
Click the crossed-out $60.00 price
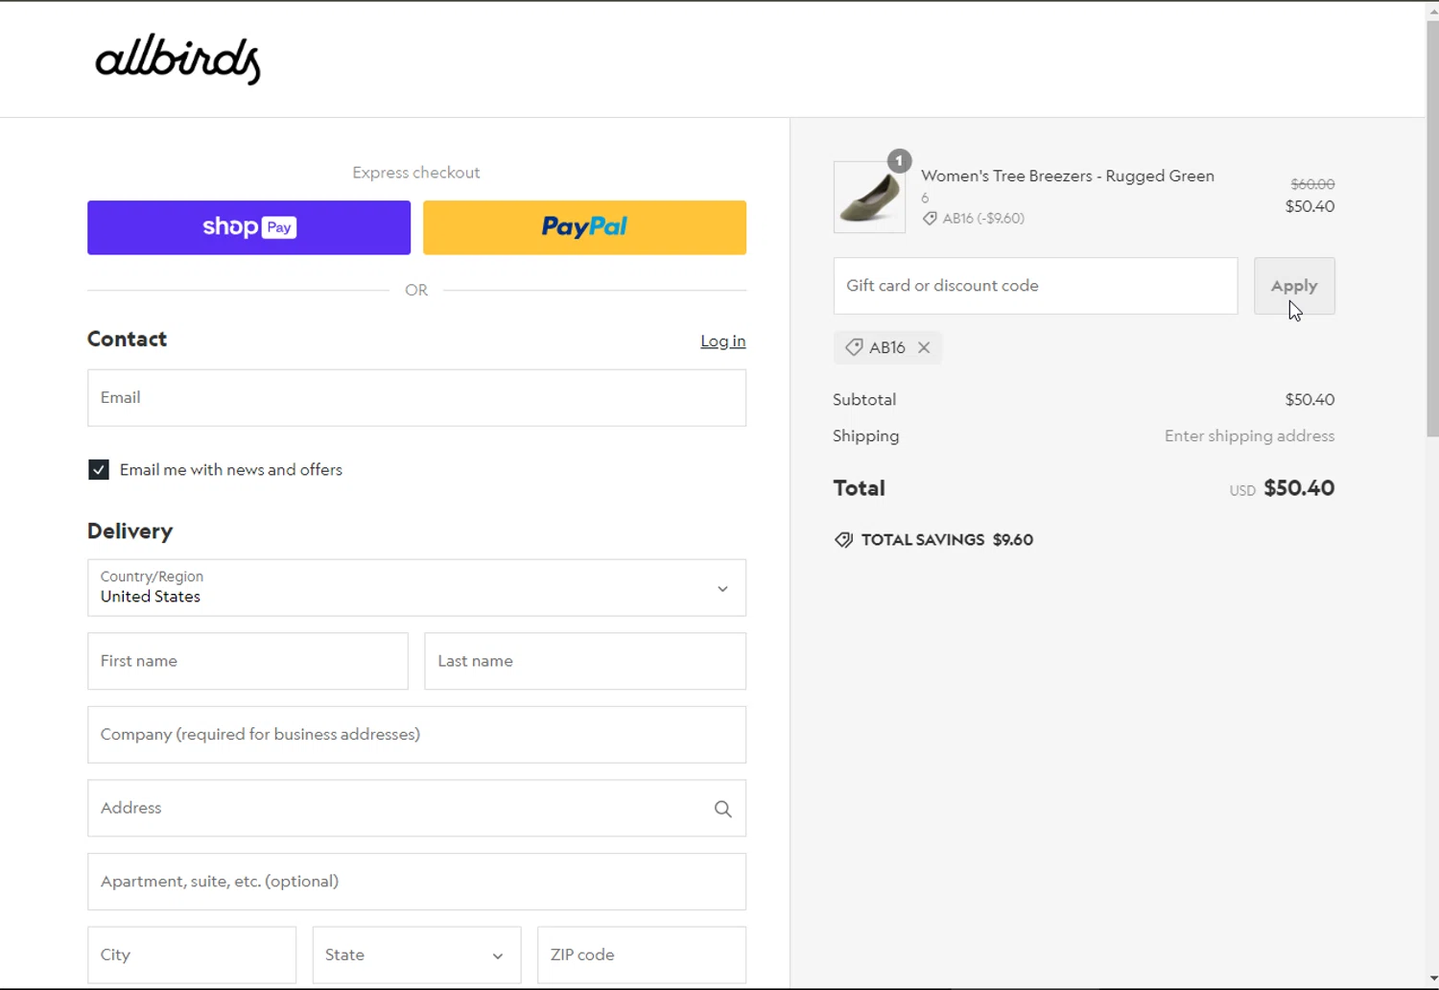tap(1312, 184)
